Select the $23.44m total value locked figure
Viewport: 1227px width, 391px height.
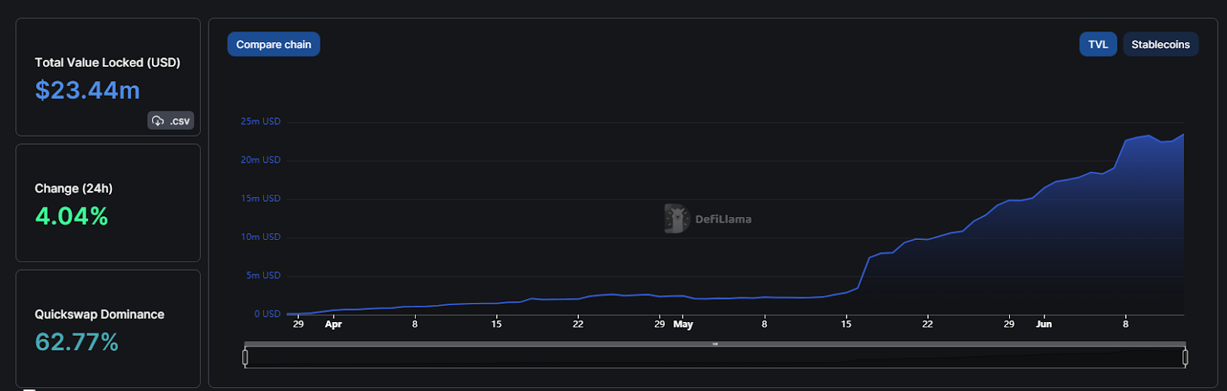pos(87,90)
